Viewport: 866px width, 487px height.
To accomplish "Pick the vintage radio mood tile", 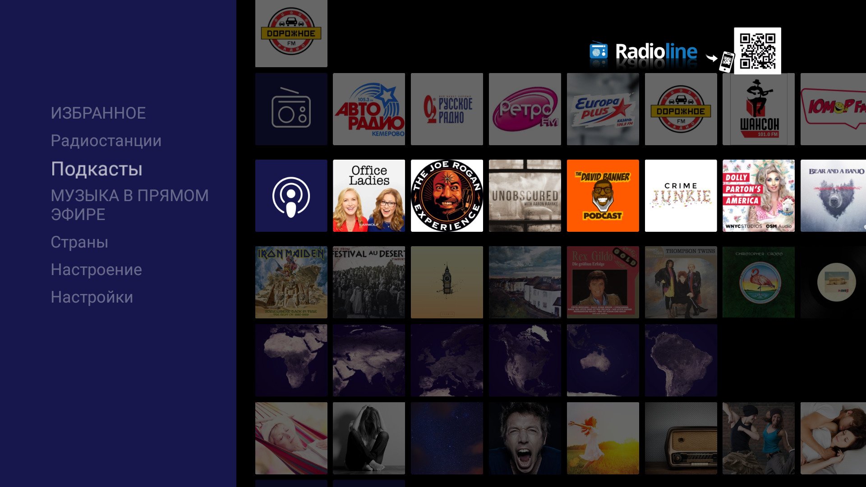I will (681, 438).
